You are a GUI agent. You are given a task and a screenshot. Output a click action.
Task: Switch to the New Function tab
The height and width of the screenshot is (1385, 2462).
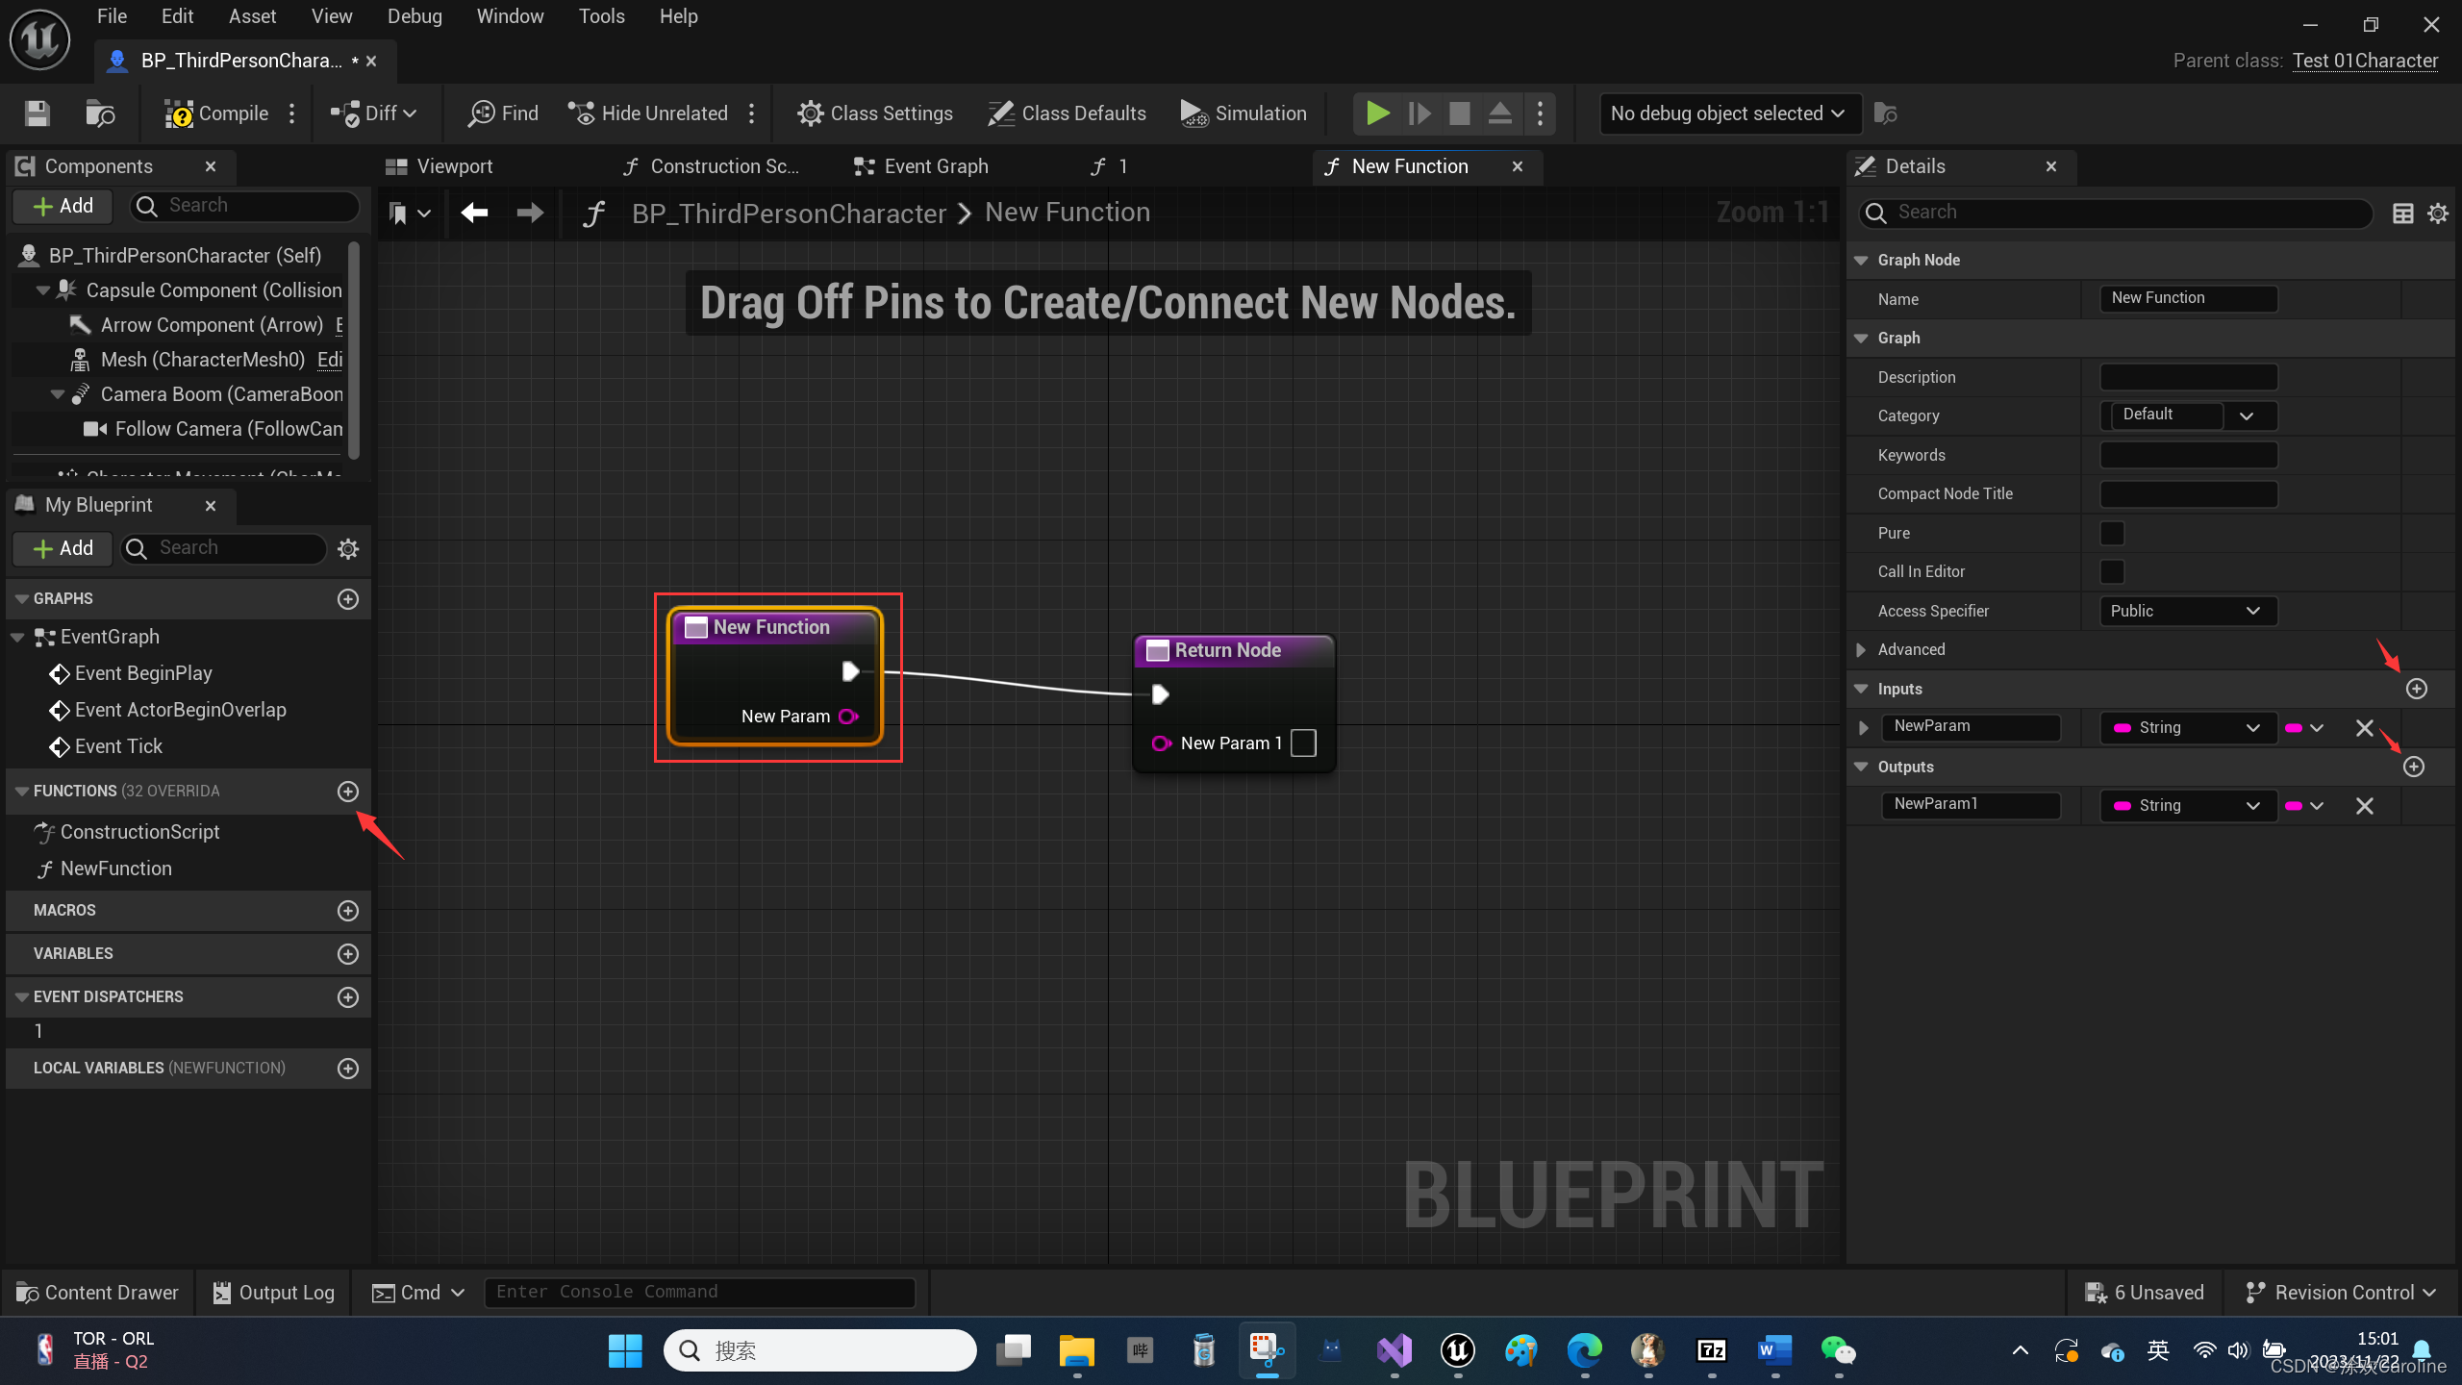(1409, 165)
